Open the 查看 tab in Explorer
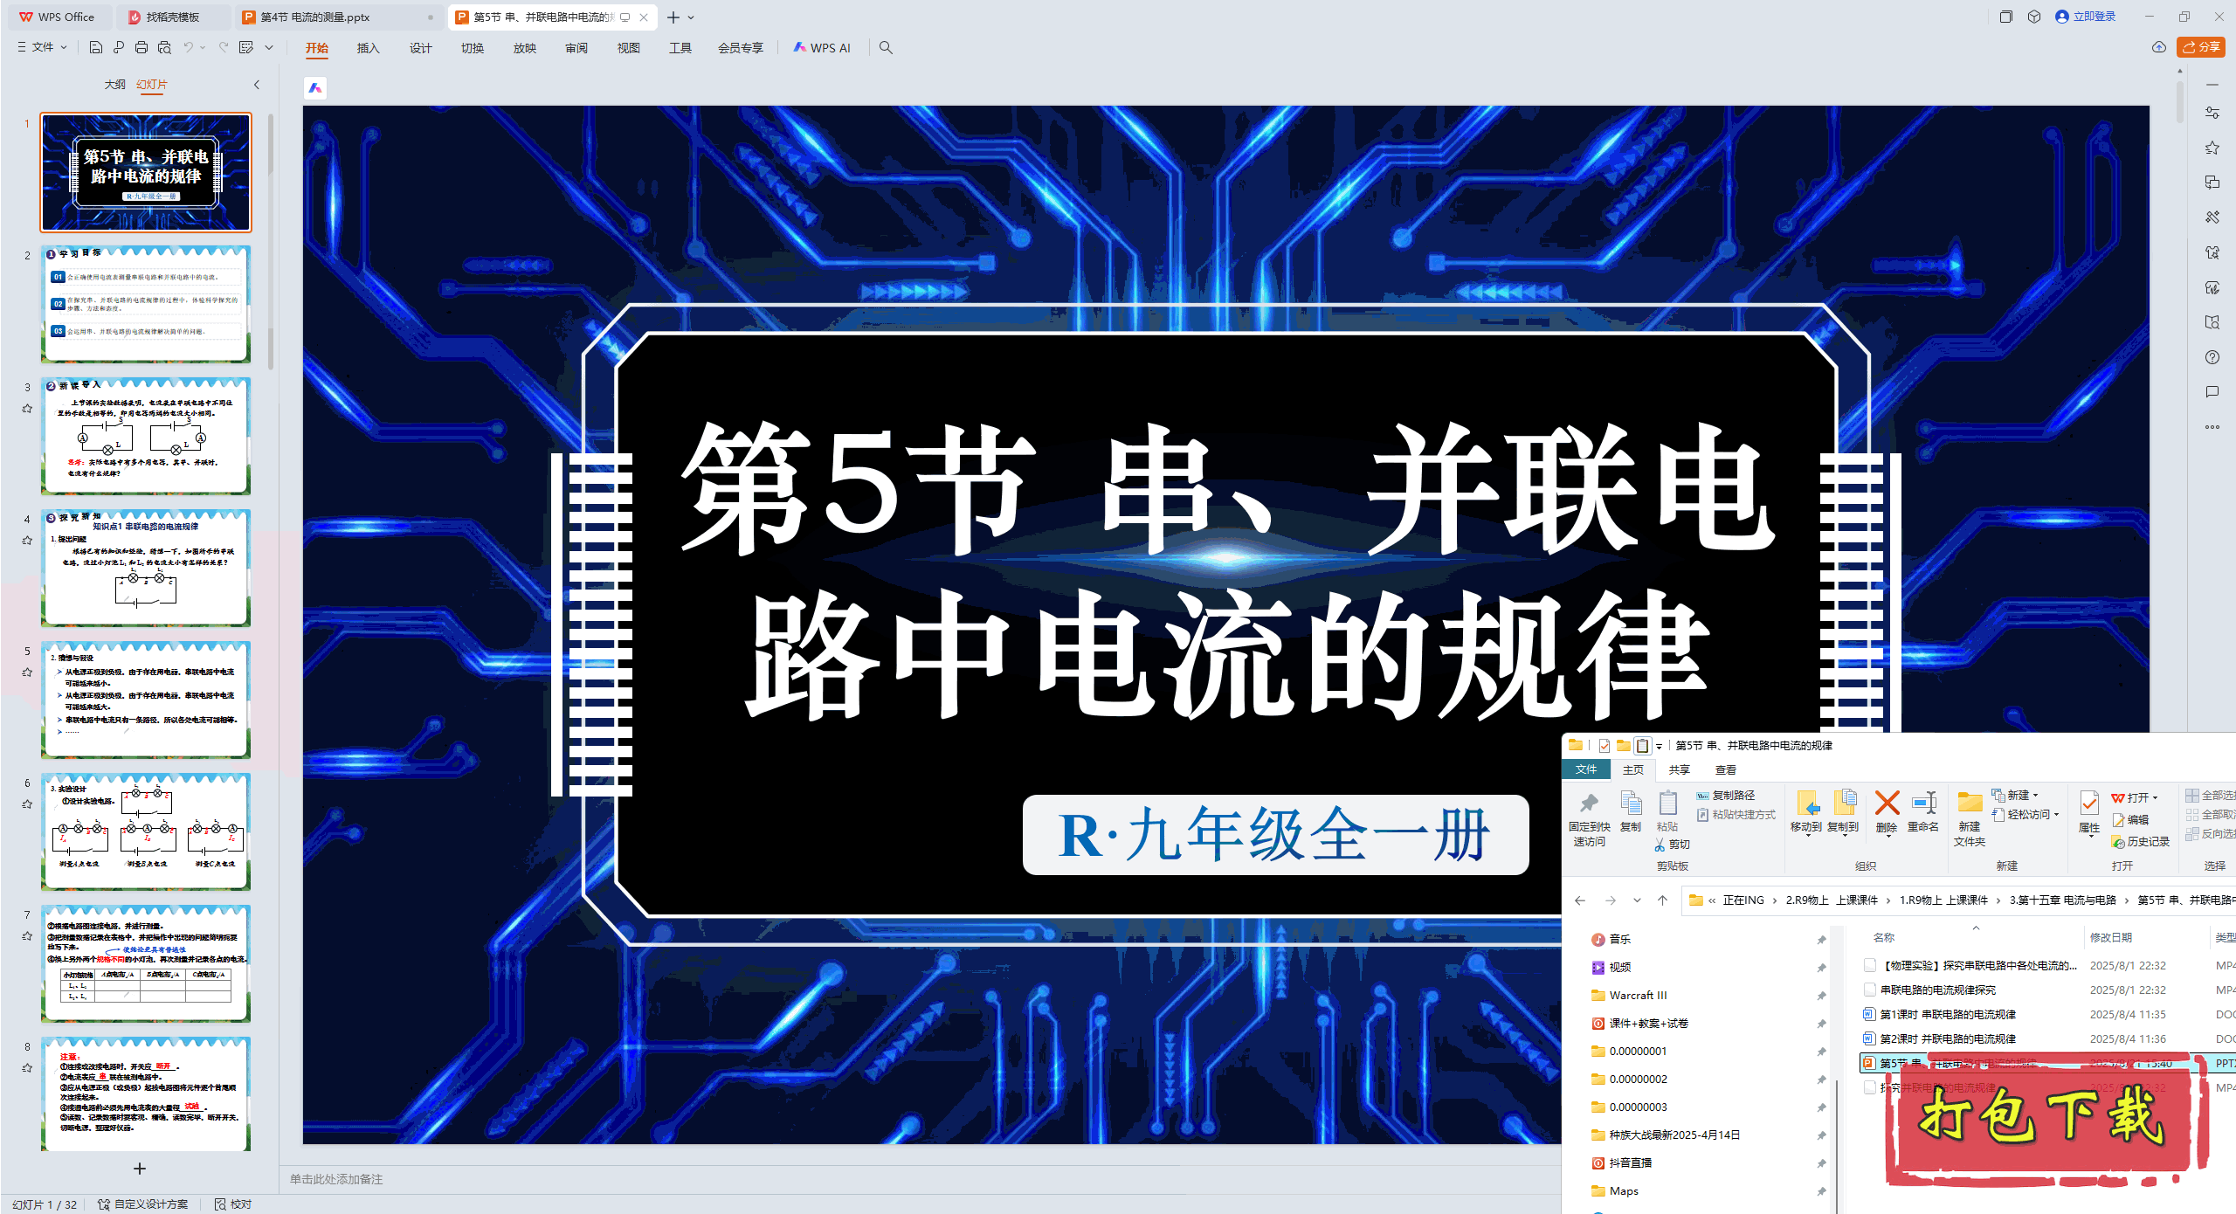 [1725, 769]
